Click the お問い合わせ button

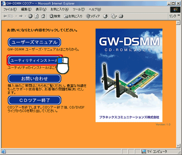35,79
